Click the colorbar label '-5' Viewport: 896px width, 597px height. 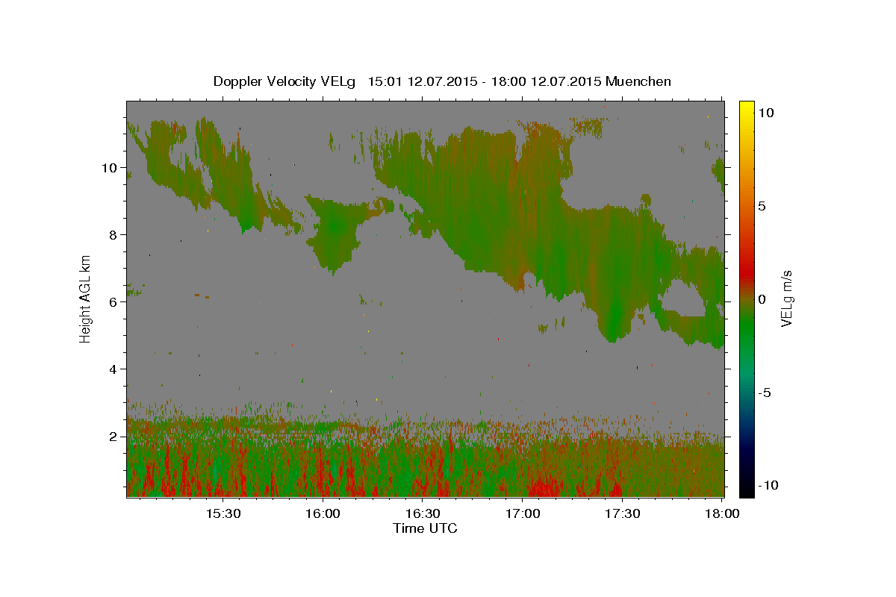[764, 393]
